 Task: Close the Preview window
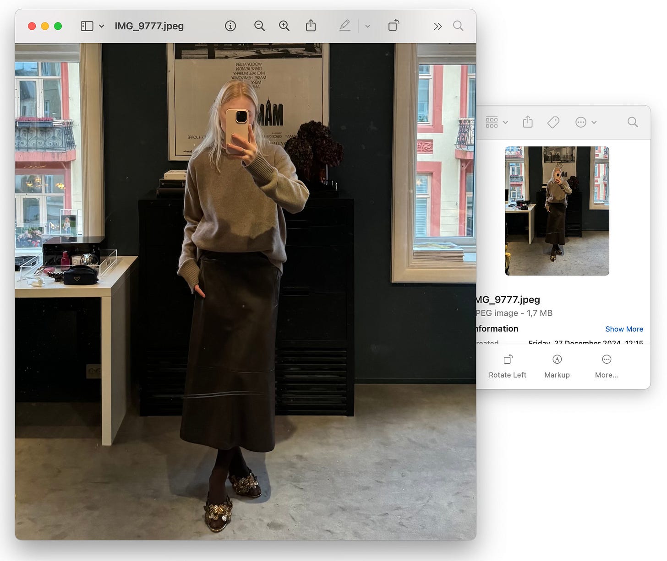32,26
